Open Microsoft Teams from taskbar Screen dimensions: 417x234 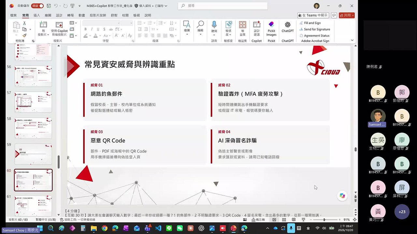[148, 228]
